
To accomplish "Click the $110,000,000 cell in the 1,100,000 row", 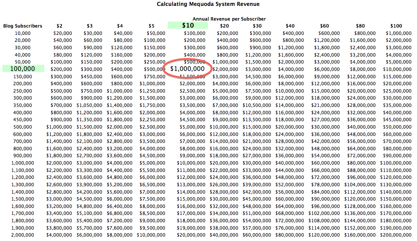I will 396,170.
